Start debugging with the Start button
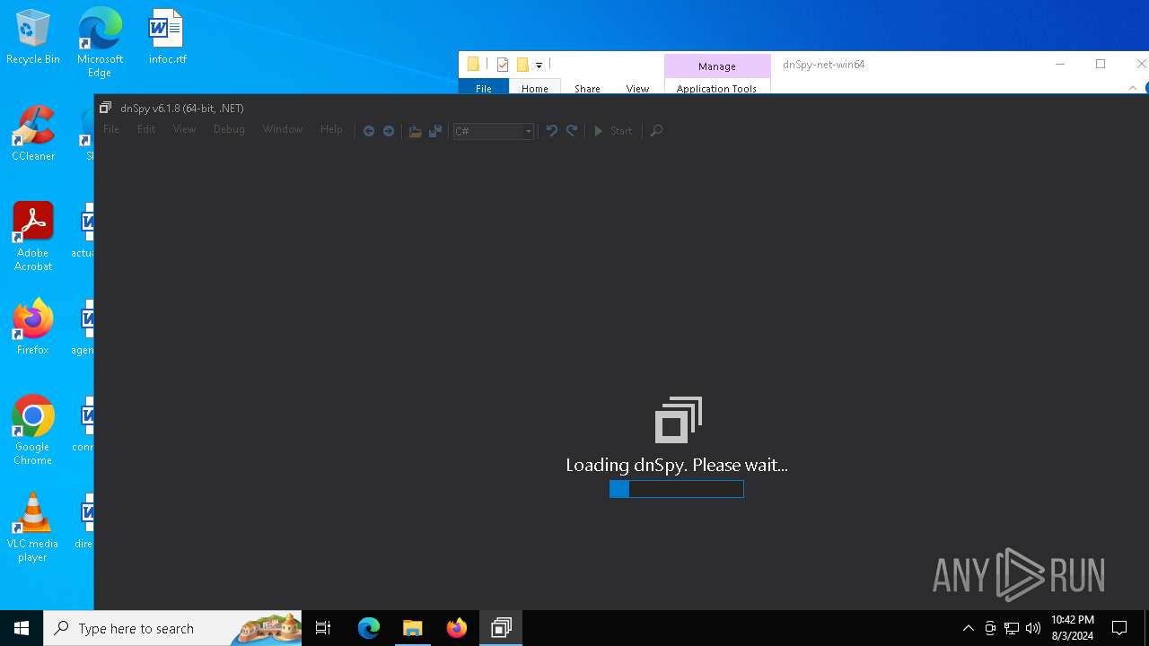This screenshot has width=1149, height=646. coord(613,131)
